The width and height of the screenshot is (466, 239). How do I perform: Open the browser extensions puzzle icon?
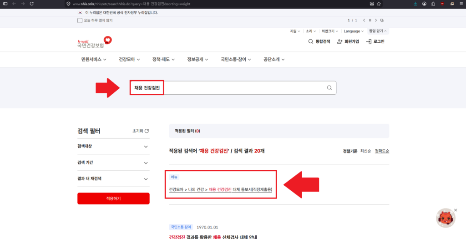(x=433, y=4)
